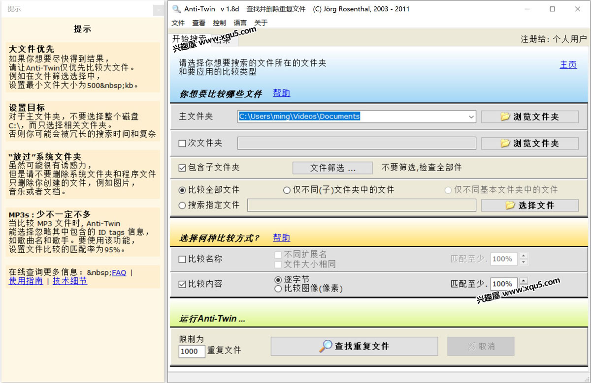Open 帮助 link beside 你想要比较哪些文件
The image size is (591, 383).
pyautogui.click(x=282, y=93)
